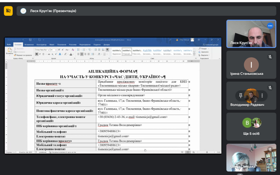Image resolution: width=280 pixels, height=175 pixels.
Task: Click the Word Save icon in title bar
Action: point(30,40)
